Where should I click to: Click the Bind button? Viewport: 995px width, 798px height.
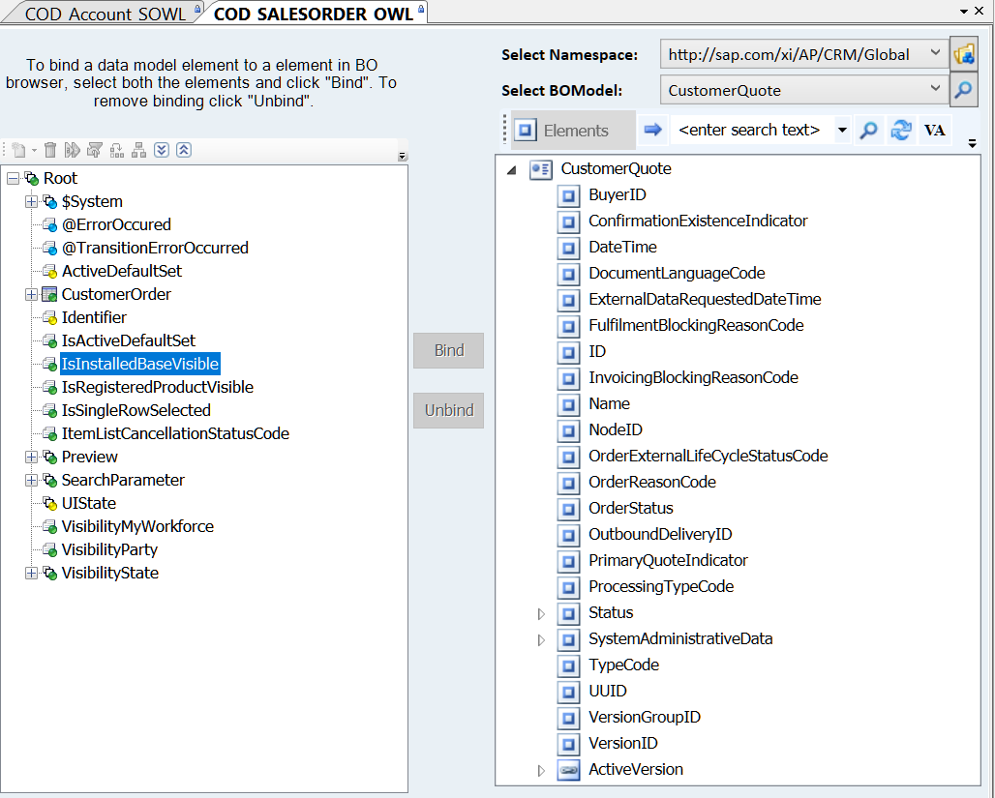coord(449,350)
